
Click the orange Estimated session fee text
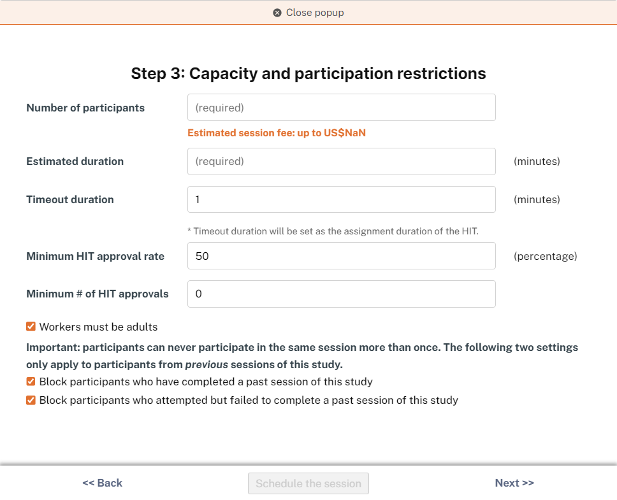click(x=277, y=133)
